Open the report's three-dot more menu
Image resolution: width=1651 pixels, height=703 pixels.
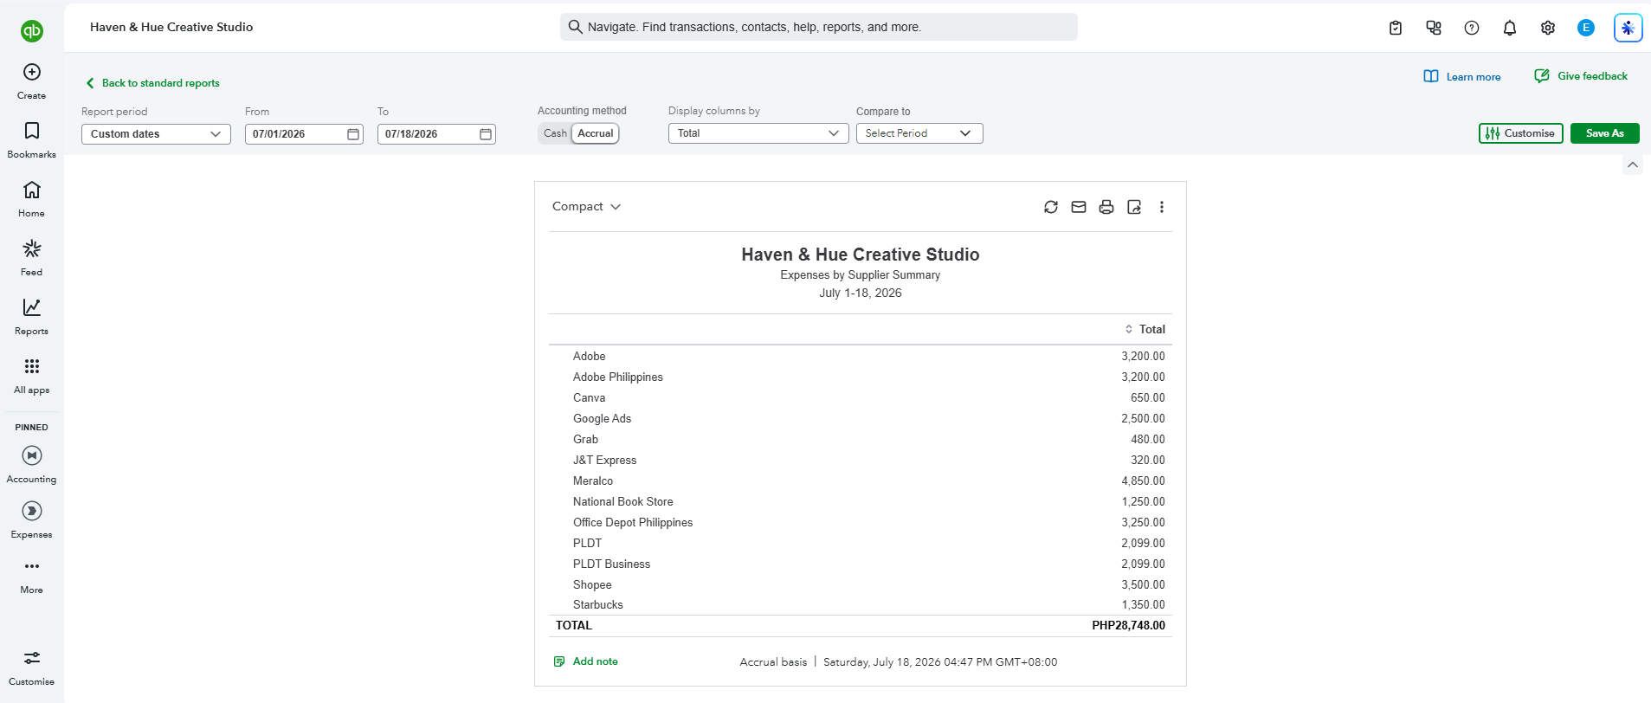(x=1162, y=207)
